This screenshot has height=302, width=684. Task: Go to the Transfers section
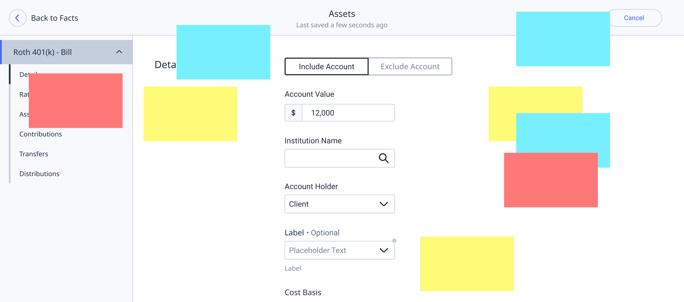pos(34,154)
